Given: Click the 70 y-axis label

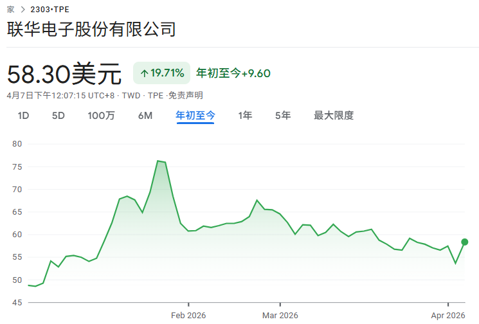Looking at the screenshot, I should pos(17,190).
